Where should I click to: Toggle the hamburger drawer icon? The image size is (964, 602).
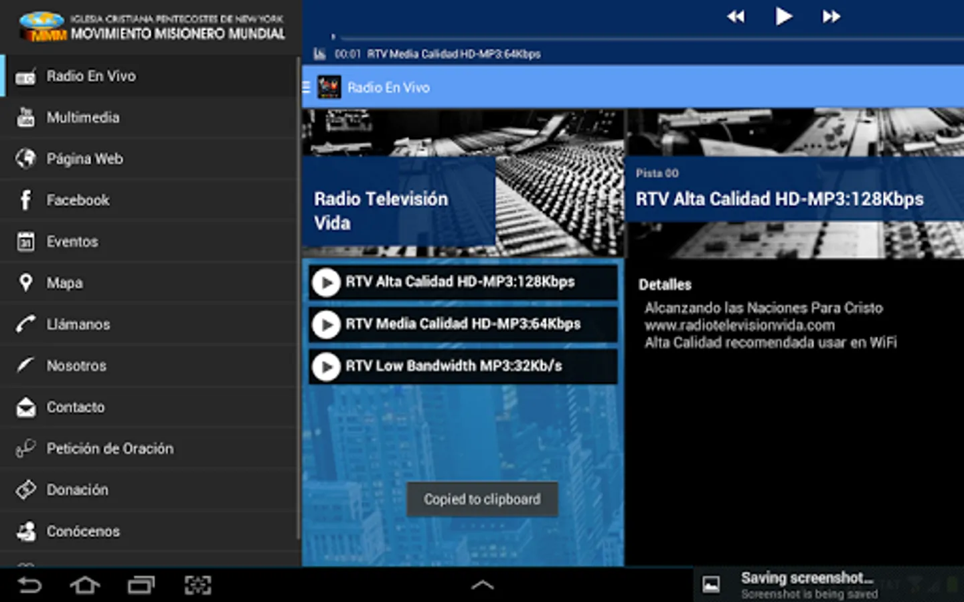pyautogui.click(x=307, y=87)
